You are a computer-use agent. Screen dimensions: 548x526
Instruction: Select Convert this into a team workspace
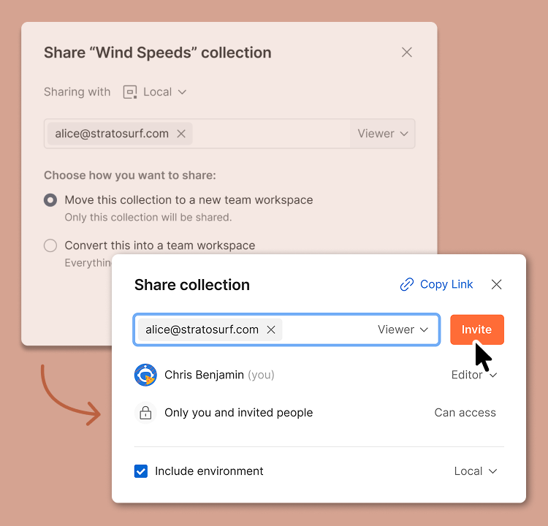tap(50, 245)
